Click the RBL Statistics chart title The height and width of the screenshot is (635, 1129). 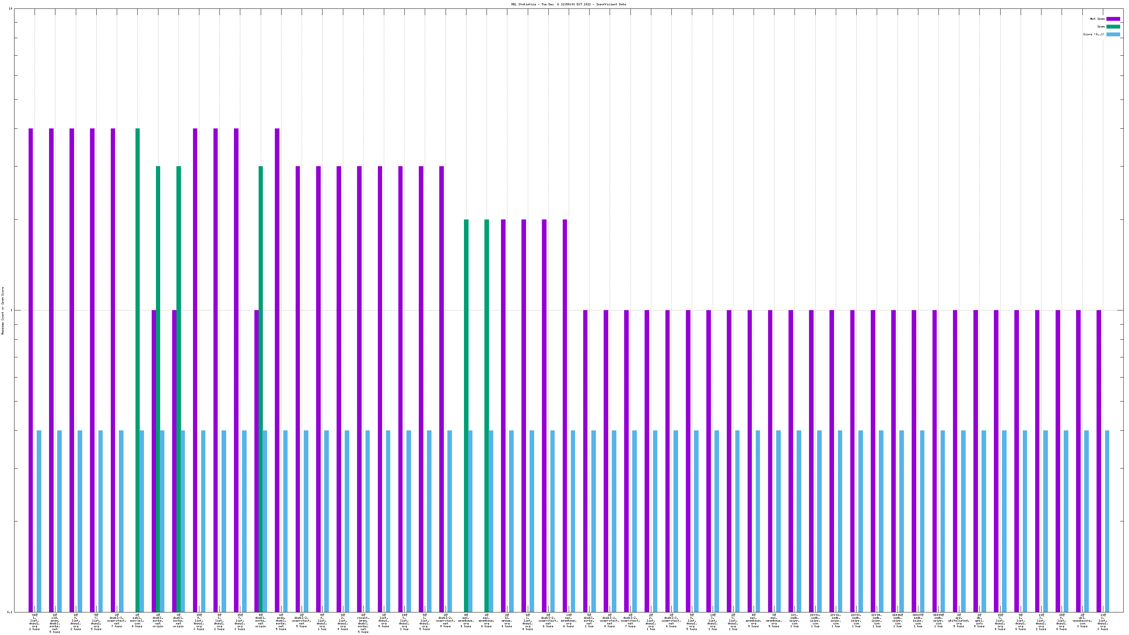(x=568, y=4)
